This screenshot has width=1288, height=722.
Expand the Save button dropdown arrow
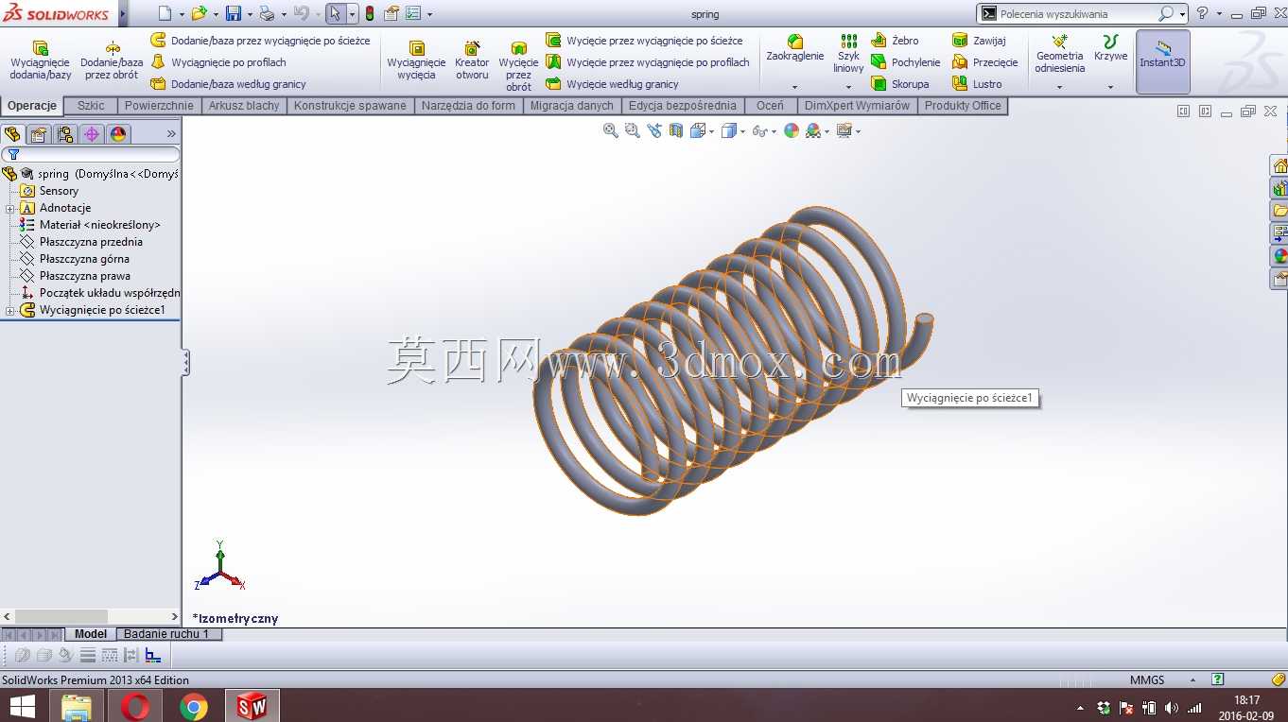(250, 14)
